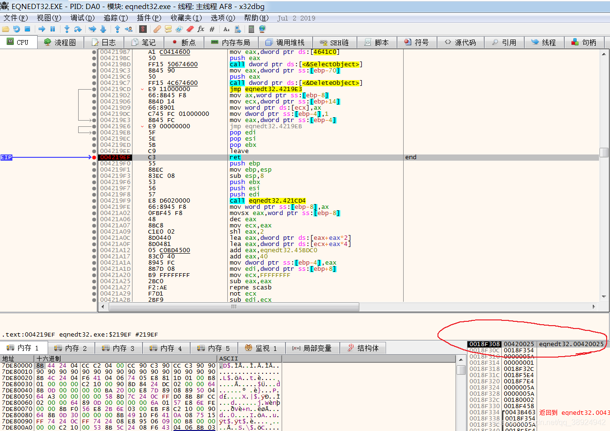The height and width of the screenshot is (431, 610).
Task: Switch to the 笔记 tab
Action: (x=143, y=42)
